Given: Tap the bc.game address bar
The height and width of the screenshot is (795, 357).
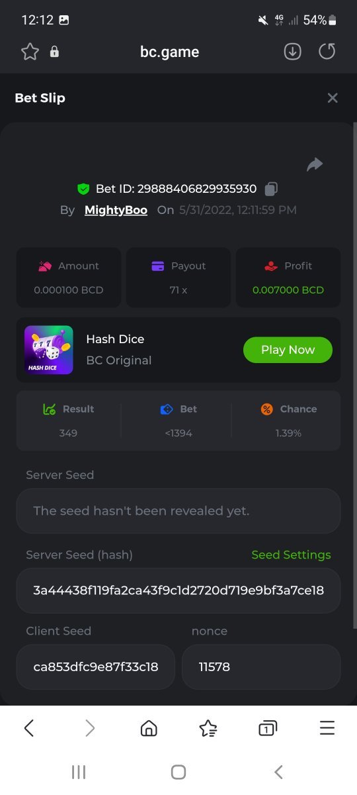Looking at the screenshot, I should 169,52.
